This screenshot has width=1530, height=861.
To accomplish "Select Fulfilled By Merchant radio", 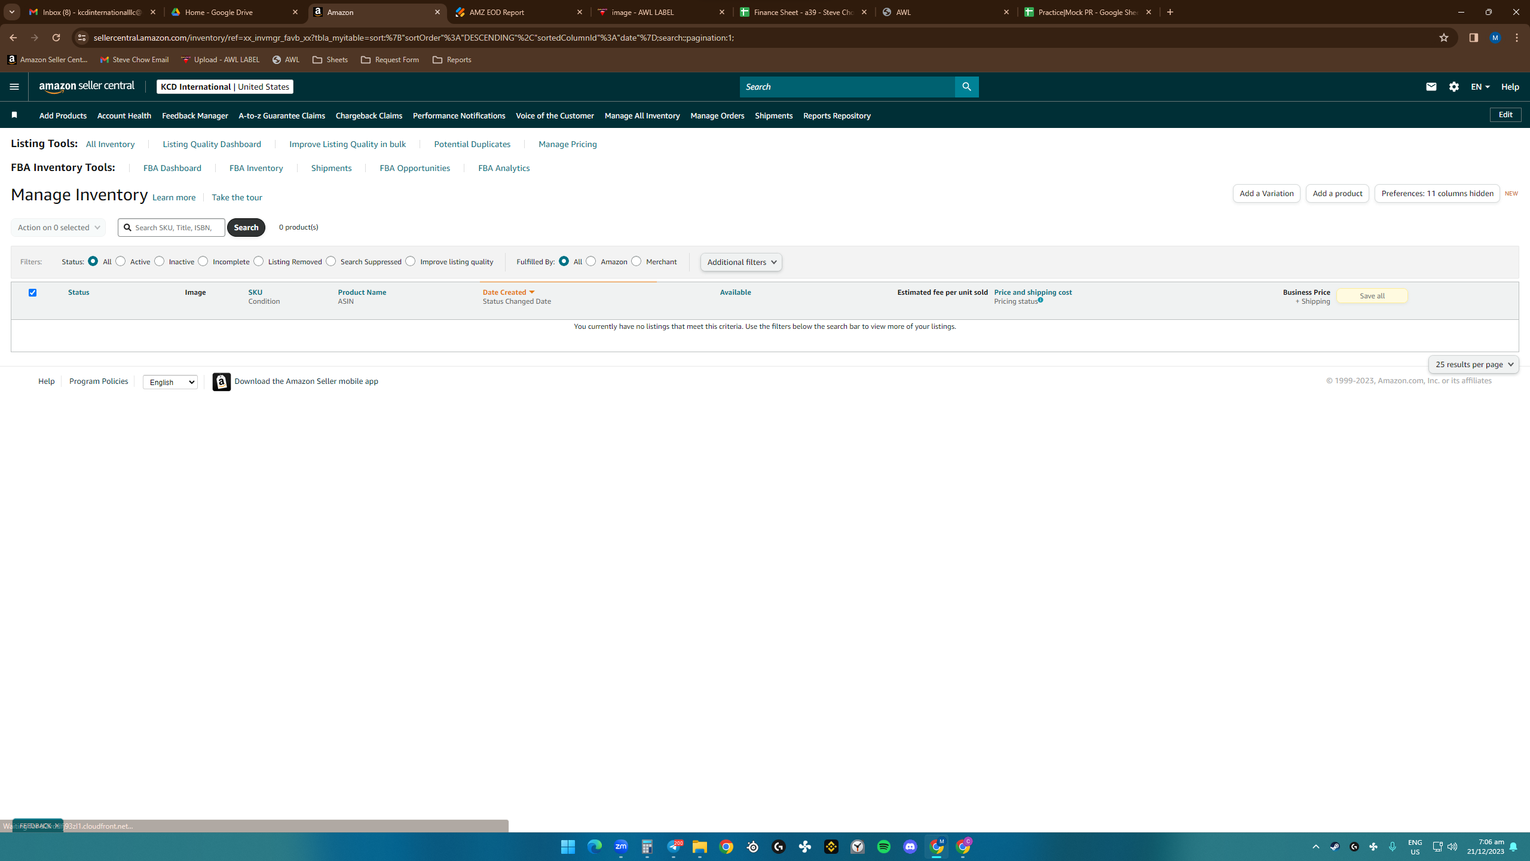I will pos(637,261).
